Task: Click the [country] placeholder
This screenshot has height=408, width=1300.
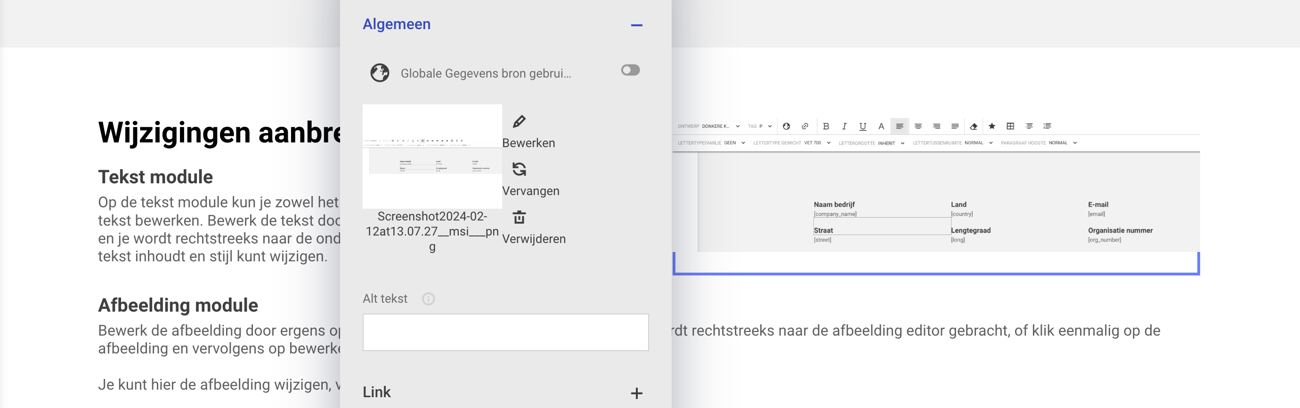Action: click(x=962, y=214)
